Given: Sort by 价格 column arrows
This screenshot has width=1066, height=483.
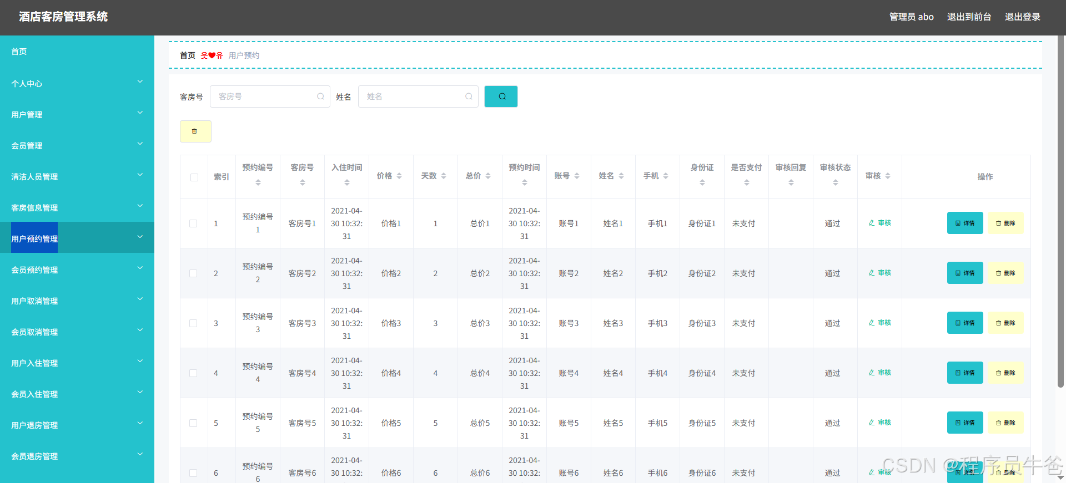Looking at the screenshot, I should pyautogui.click(x=399, y=176).
